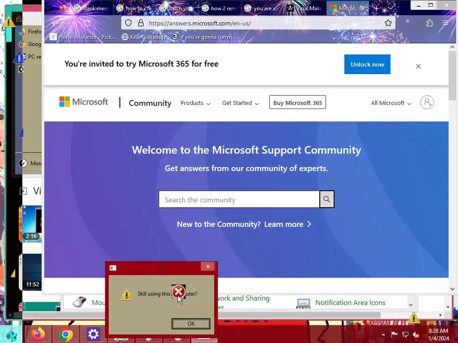Click the muted volume tray icon
The width and height of the screenshot is (458, 343).
tap(416, 335)
